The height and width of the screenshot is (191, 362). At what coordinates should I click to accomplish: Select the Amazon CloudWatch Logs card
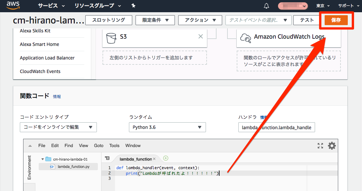pyautogui.click(x=289, y=38)
